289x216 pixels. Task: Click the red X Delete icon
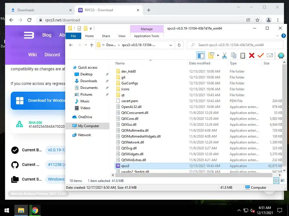251,55
